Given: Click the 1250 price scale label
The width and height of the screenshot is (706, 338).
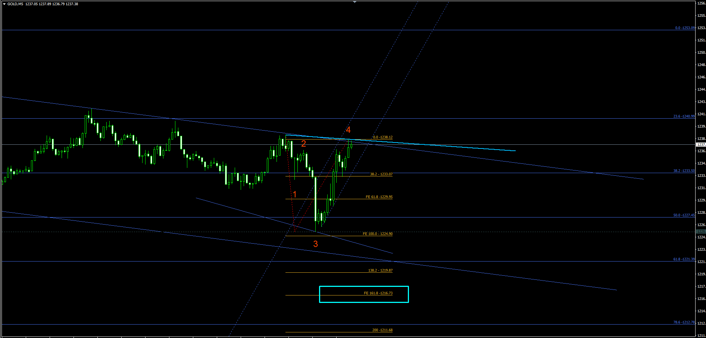Looking at the screenshot, I should click(702, 53).
